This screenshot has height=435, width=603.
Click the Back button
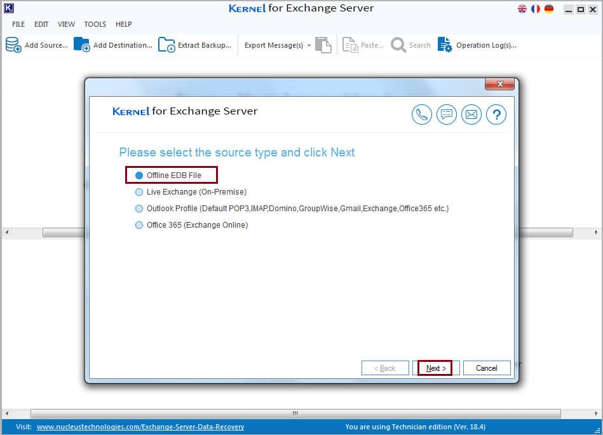[x=384, y=368]
